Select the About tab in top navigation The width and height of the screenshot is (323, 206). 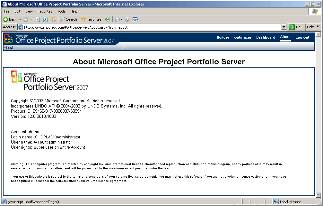285,37
